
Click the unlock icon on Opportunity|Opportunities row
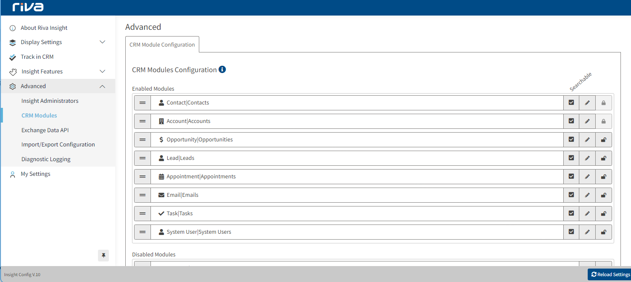[604, 140]
